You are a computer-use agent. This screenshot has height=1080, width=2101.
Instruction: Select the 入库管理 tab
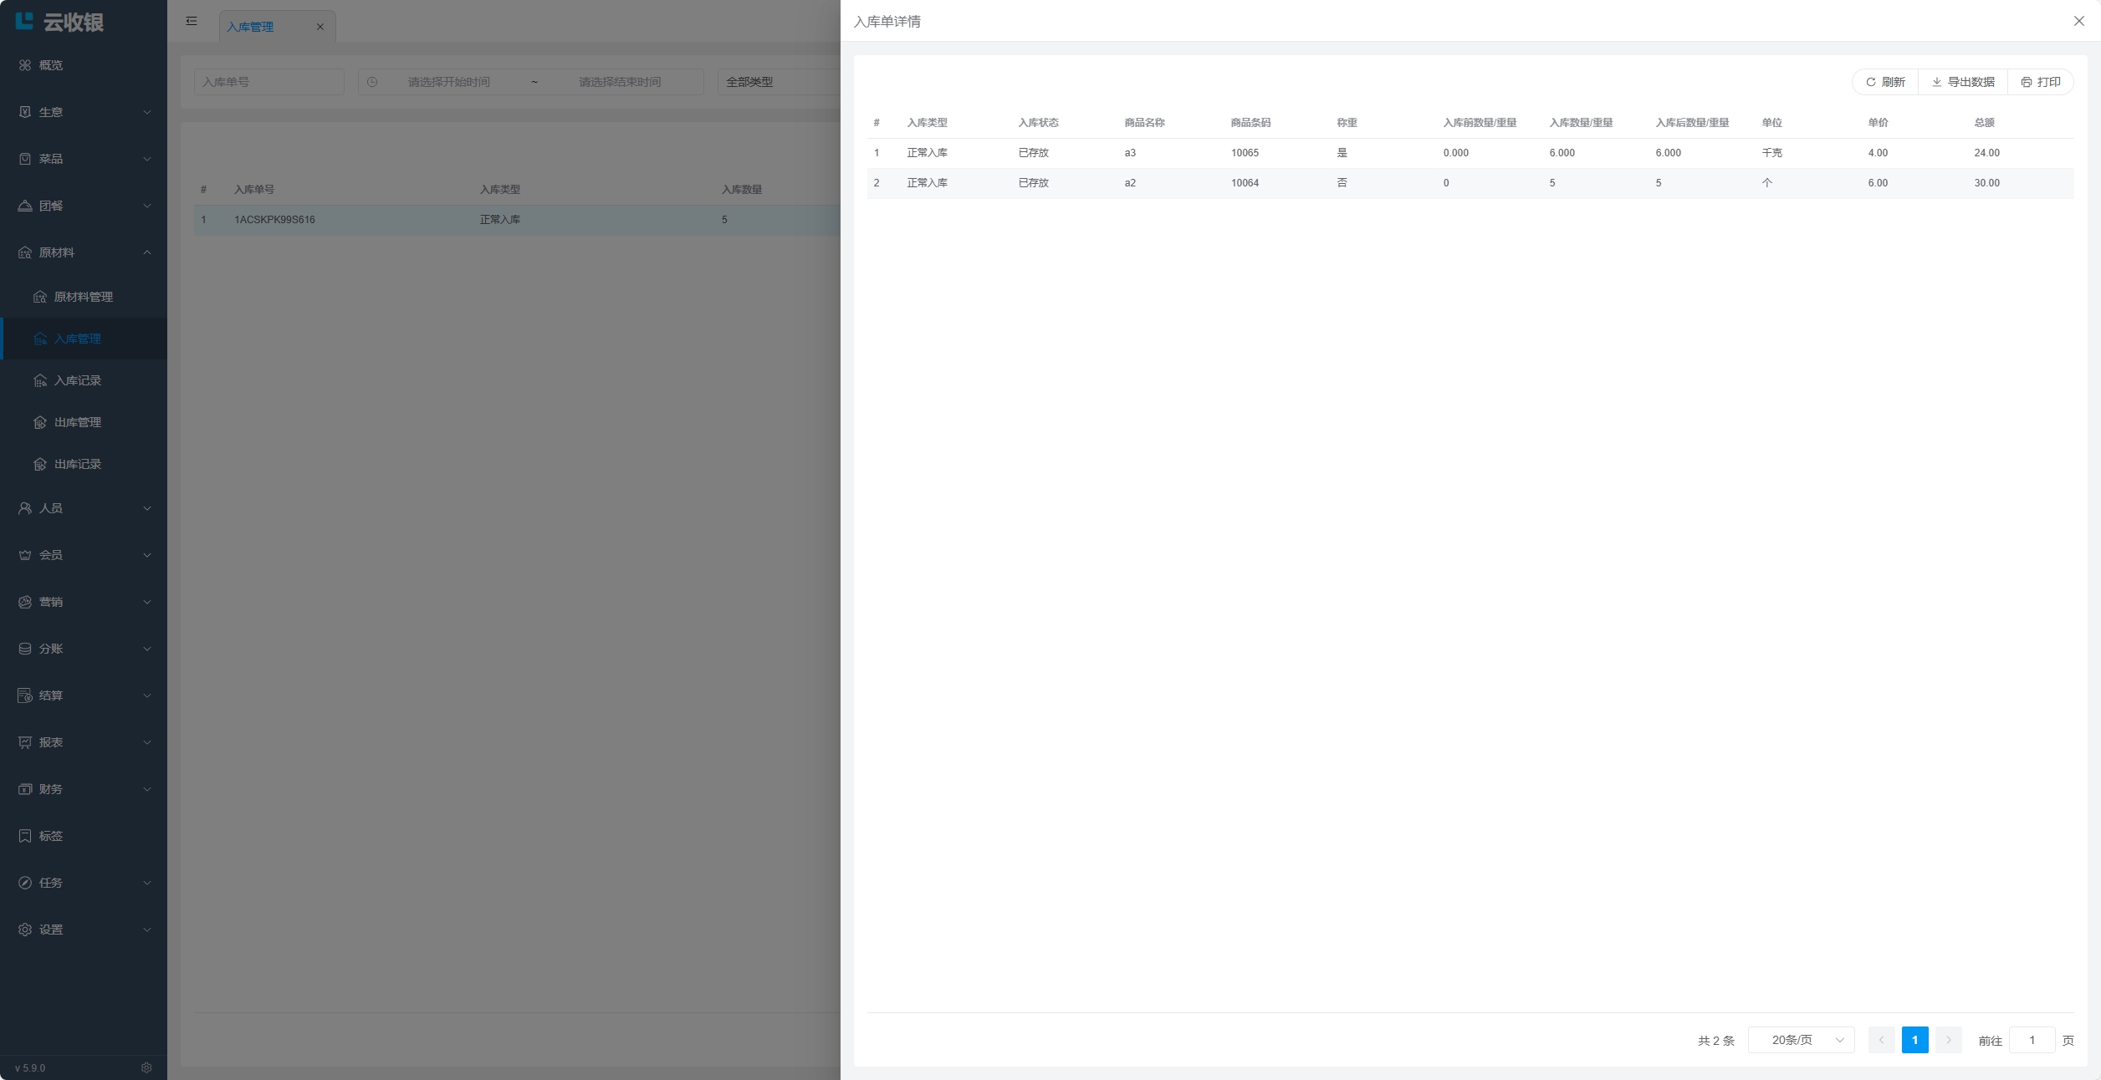[251, 27]
